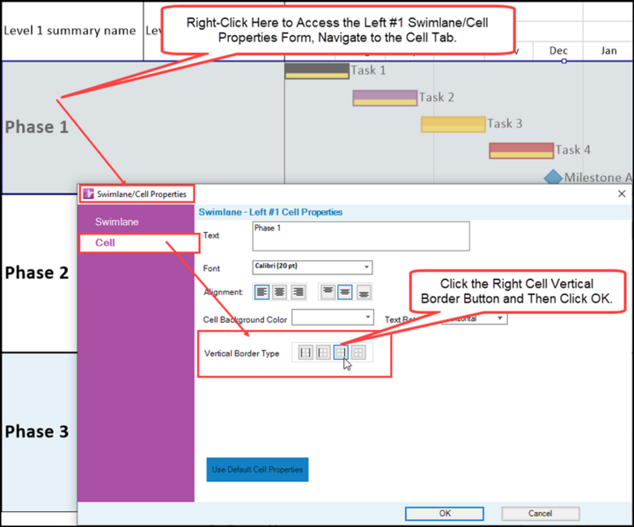The height and width of the screenshot is (527, 634).
Task: Click the Milestone A diamond marker
Action: tap(553, 178)
